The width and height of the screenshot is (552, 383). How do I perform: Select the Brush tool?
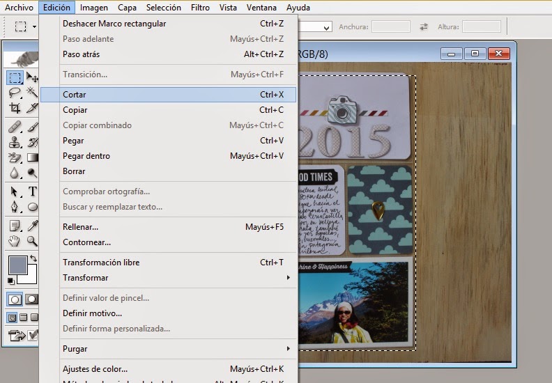[32, 127]
